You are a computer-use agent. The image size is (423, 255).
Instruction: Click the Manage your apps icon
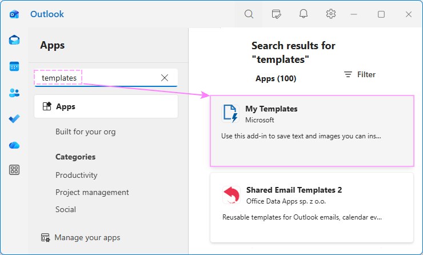pyautogui.click(x=45, y=238)
